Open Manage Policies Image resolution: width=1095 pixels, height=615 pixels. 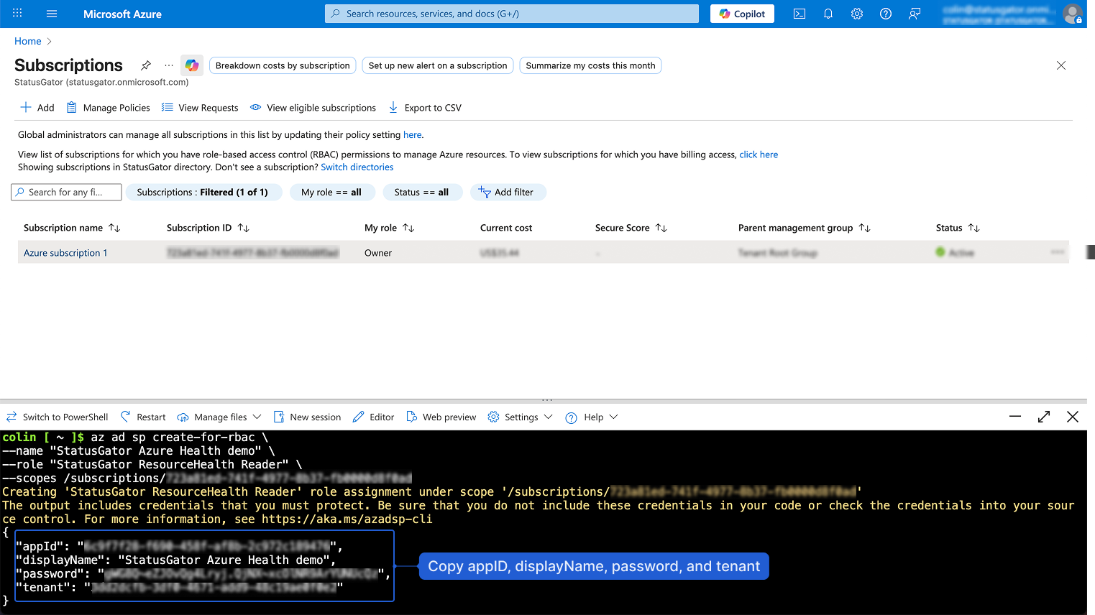pos(108,108)
